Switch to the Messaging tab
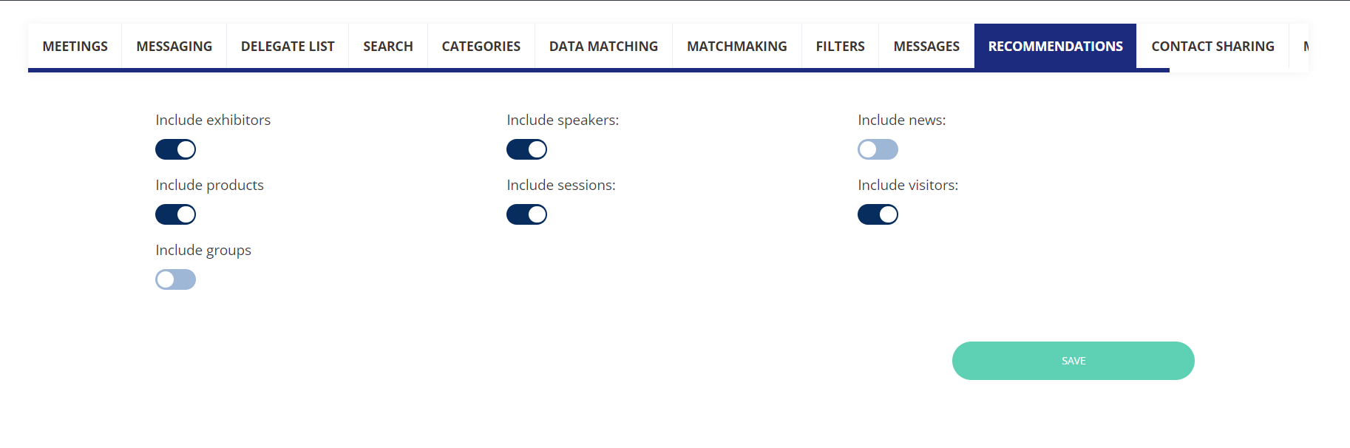1350x448 pixels. tap(174, 47)
